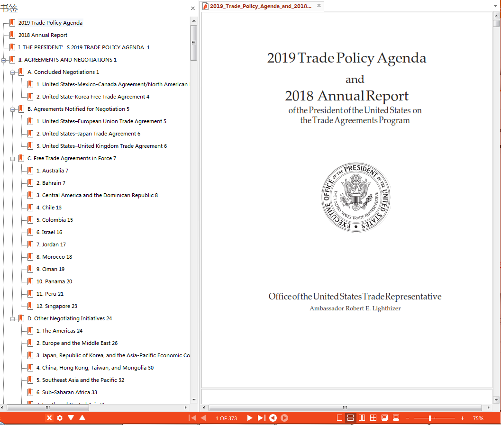Switch to continuous page view
The image size is (501, 425).
tap(350, 417)
